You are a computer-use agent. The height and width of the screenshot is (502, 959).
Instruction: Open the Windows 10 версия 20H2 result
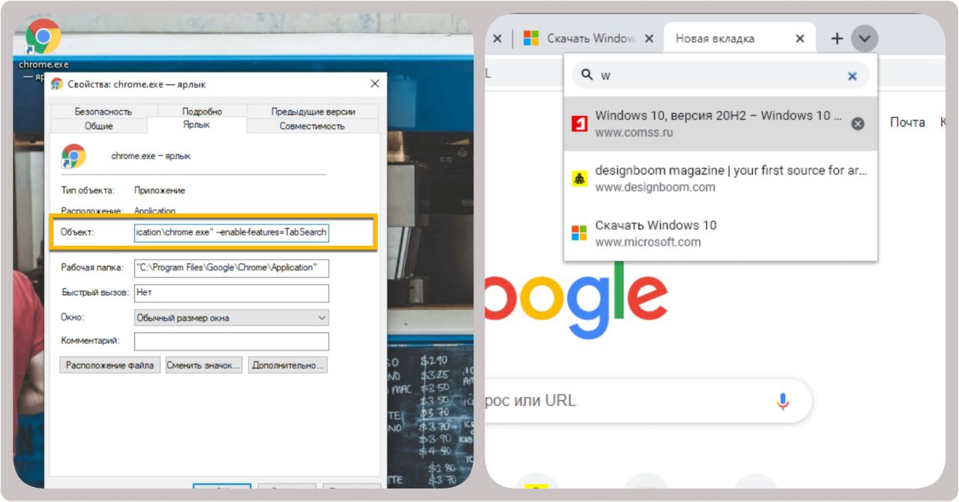pyautogui.click(x=720, y=124)
